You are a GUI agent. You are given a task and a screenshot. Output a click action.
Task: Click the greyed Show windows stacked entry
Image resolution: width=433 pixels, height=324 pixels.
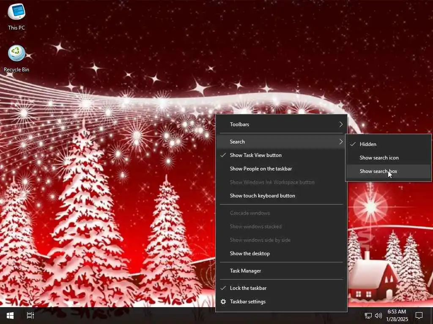point(281,227)
